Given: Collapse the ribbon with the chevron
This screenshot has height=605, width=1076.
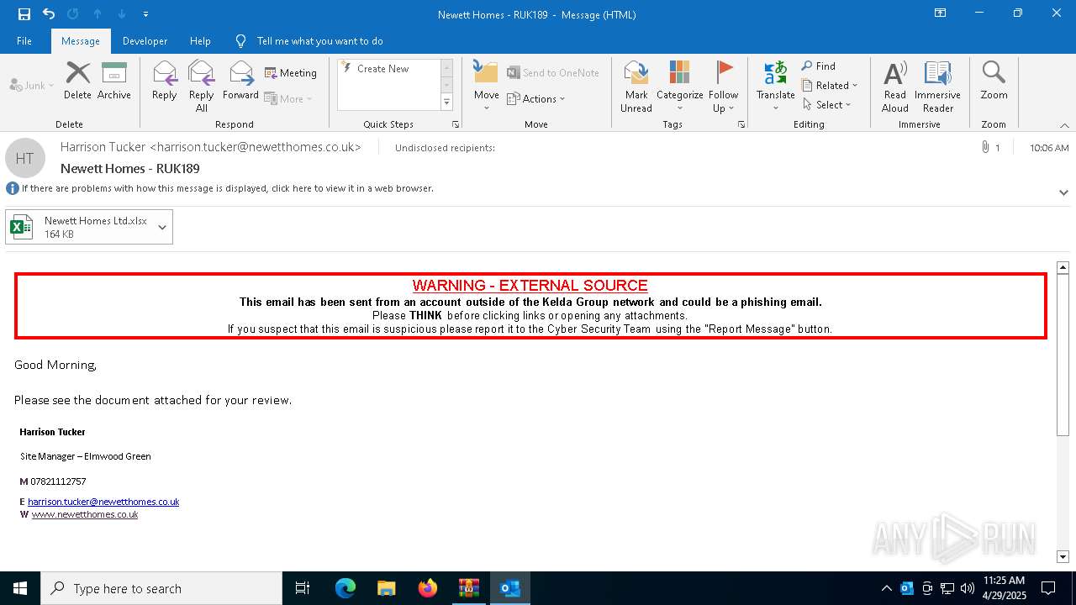Looking at the screenshot, I should pos(1064,125).
